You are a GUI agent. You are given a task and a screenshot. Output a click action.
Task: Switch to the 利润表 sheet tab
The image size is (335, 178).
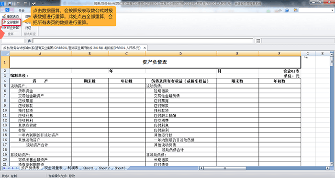click(73, 168)
